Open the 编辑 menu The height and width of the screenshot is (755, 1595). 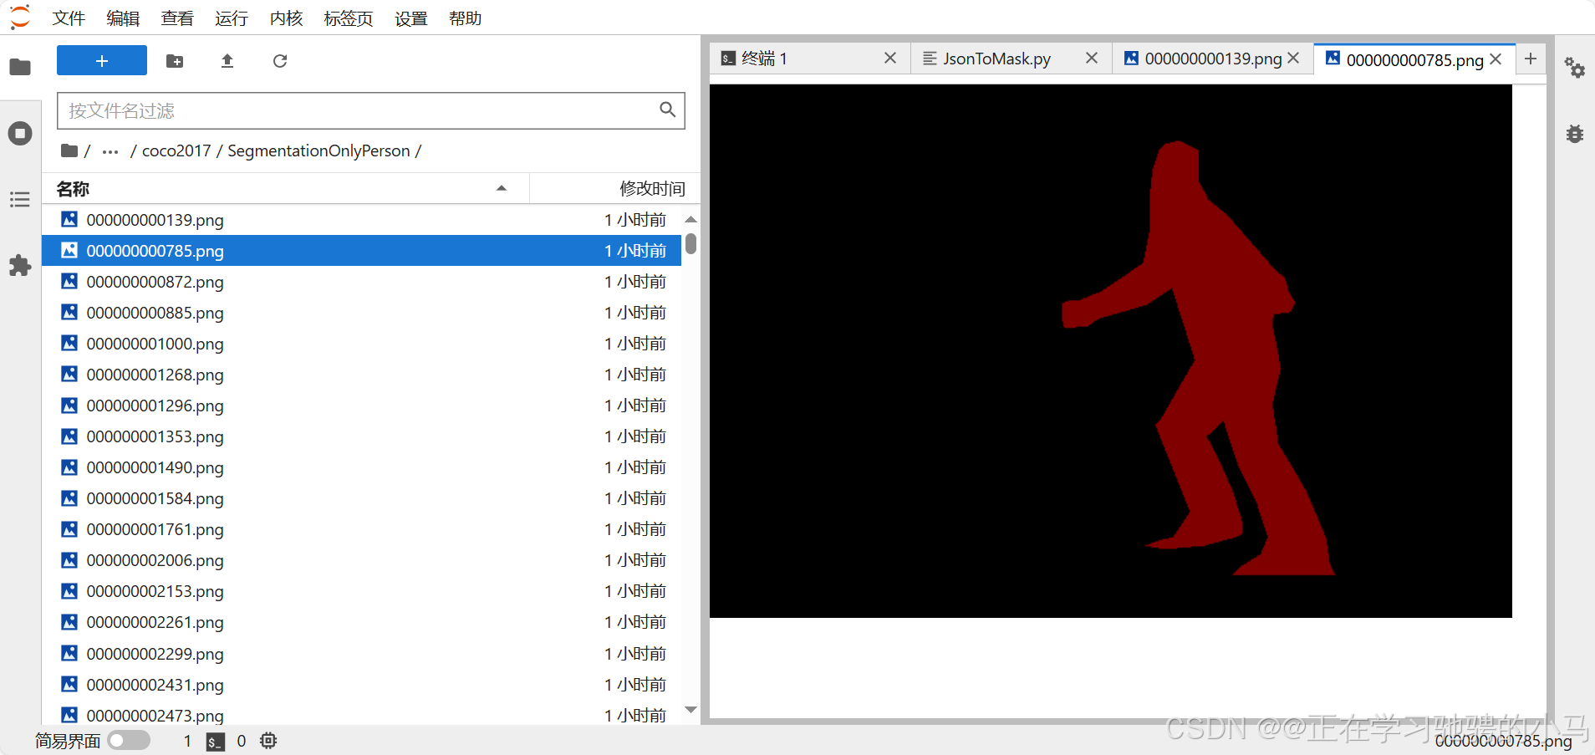click(123, 18)
